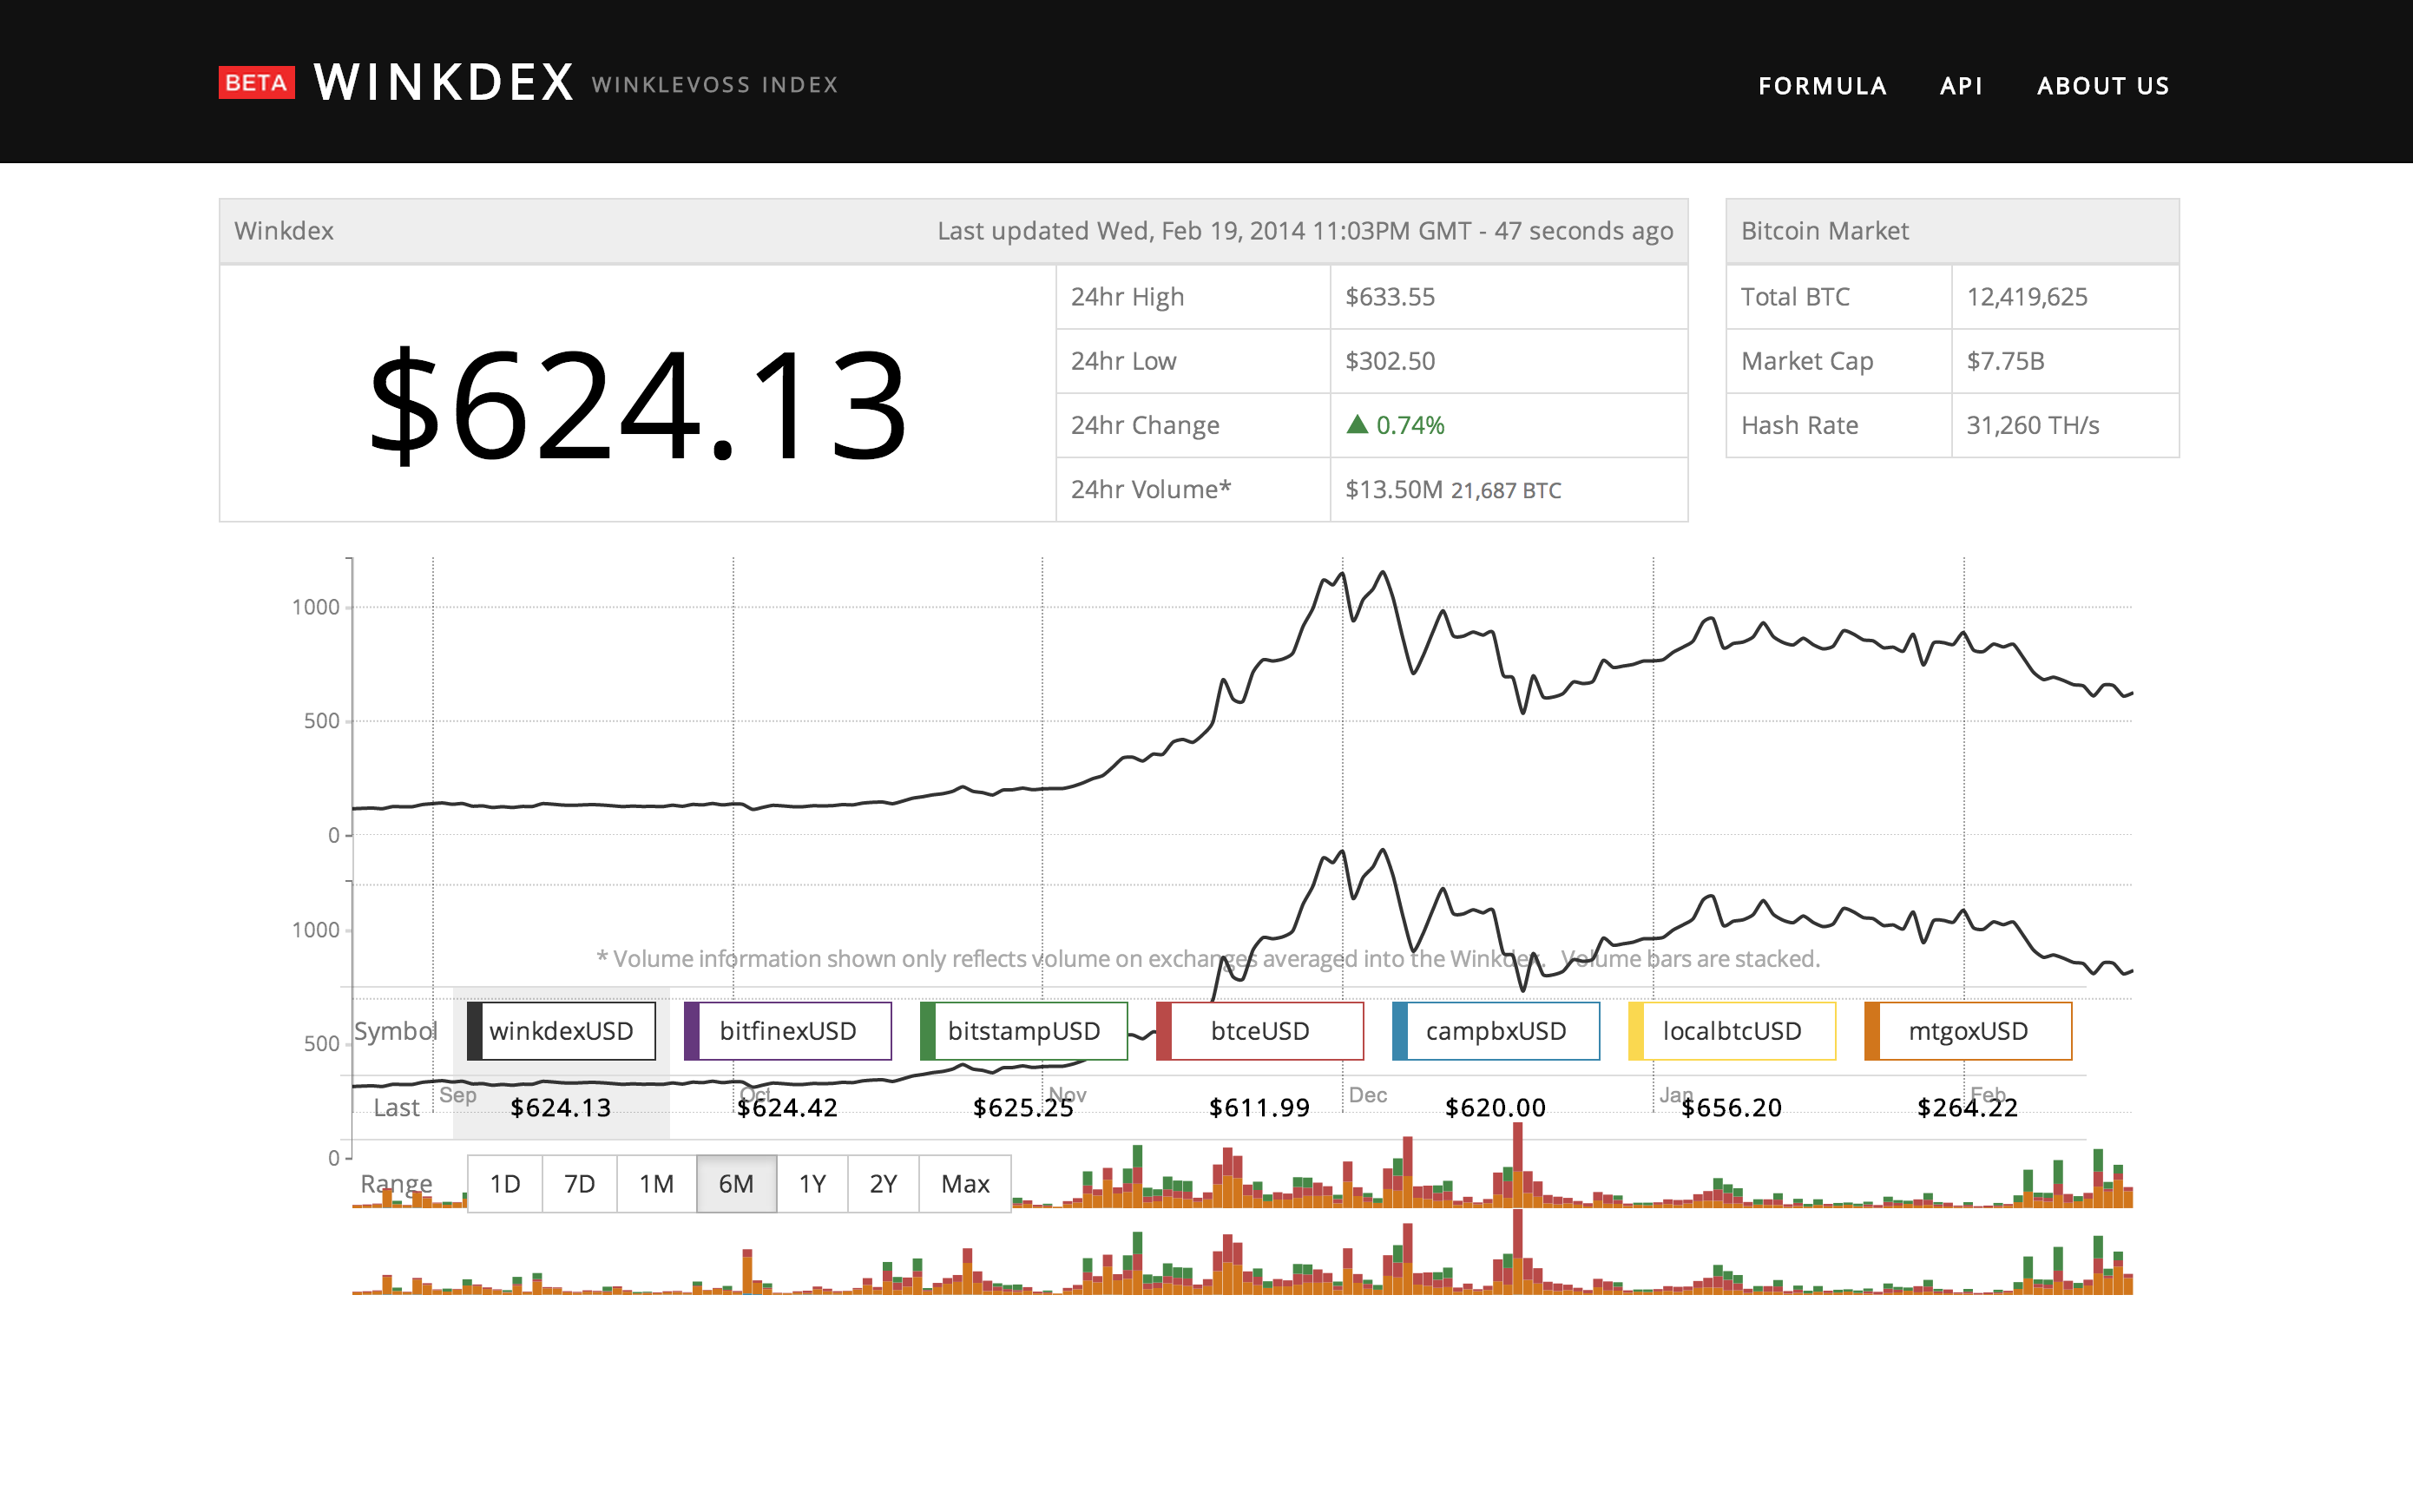Click the 0.74% change value
The width and height of the screenshot is (2413, 1512).
1410,425
